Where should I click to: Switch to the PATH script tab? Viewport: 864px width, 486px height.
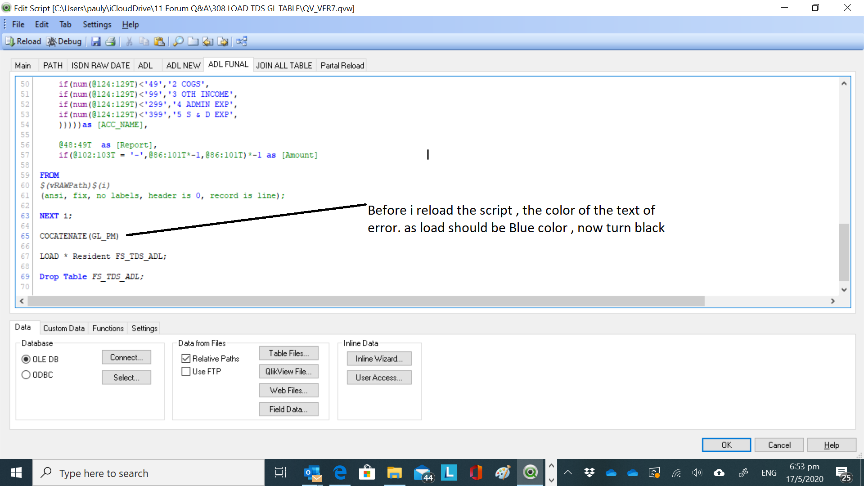tap(53, 66)
